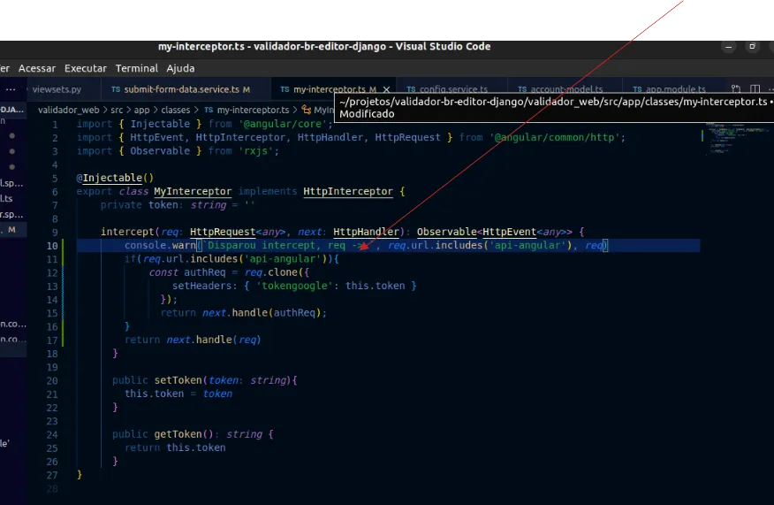Open the Terminal menu
This screenshot has width=774, height=505.
pyautogui.click(x=137, y=68)
